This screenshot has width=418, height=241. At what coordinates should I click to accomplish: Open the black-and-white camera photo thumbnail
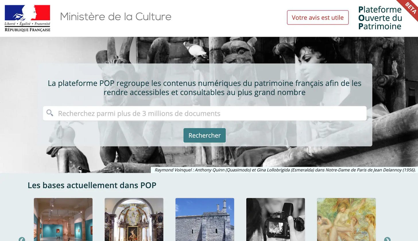(276, 220)
